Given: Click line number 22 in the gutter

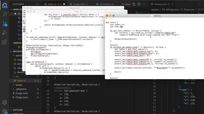Looking at the screenshot, I should coord(48,91).
